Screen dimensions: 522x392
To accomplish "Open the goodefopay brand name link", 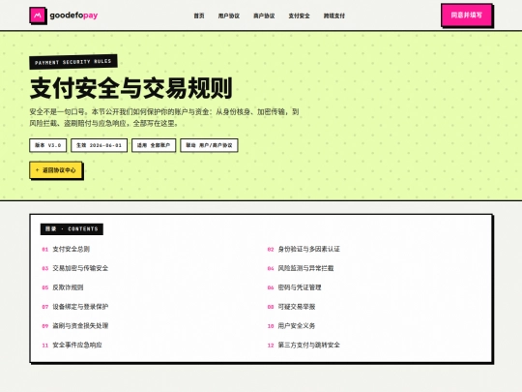I will pyautogui.click(x=73, y=15).
